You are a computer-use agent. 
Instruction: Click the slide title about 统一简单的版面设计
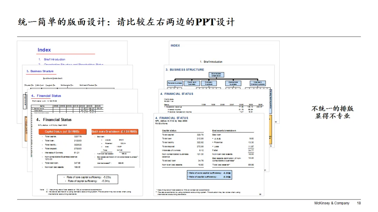126,22
